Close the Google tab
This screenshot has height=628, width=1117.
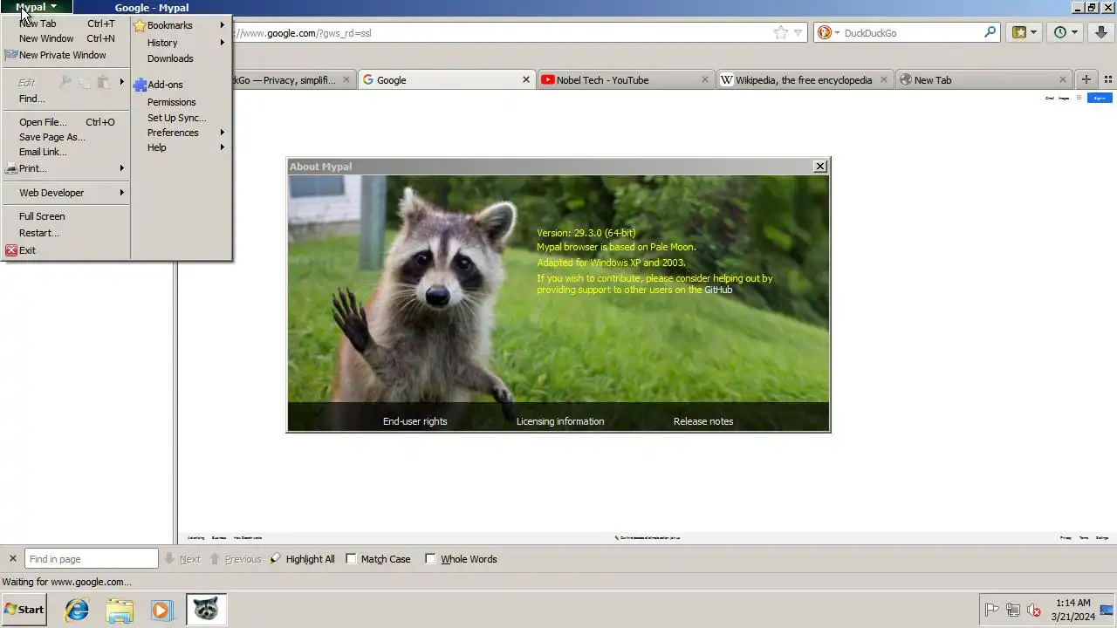(526, 79)
